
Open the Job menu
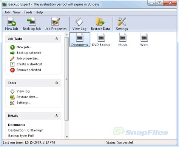(x=7, y=12)
